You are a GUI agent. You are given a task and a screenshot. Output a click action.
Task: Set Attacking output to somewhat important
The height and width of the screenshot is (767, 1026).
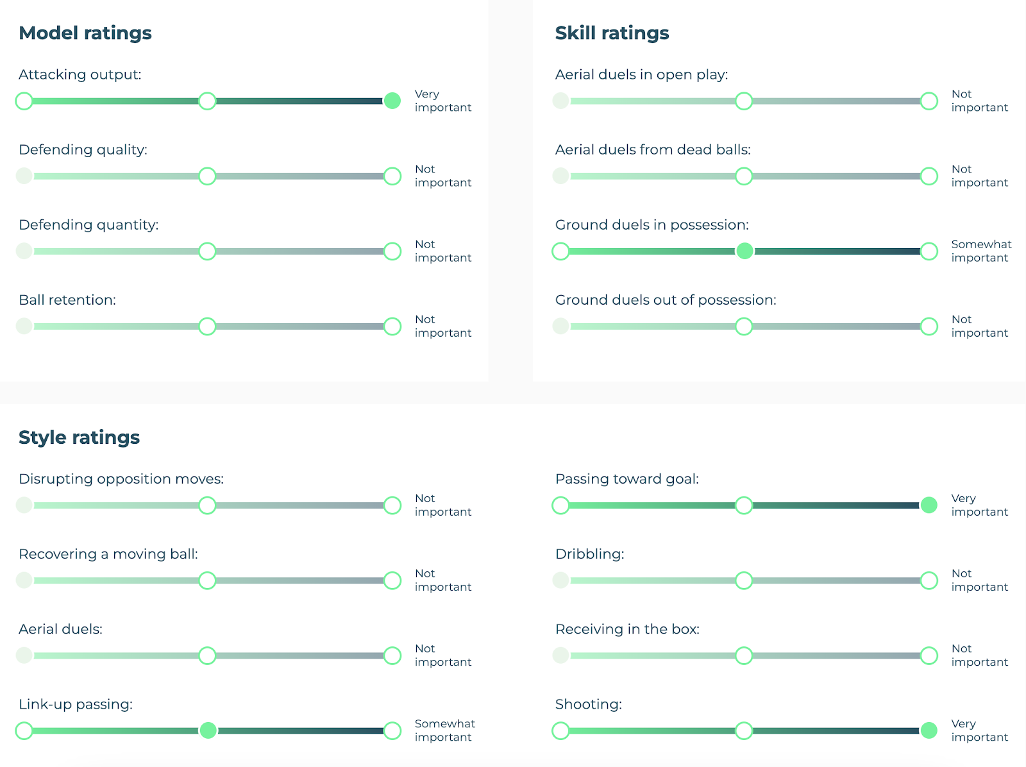pyautogui.click(x=207, y=101)
